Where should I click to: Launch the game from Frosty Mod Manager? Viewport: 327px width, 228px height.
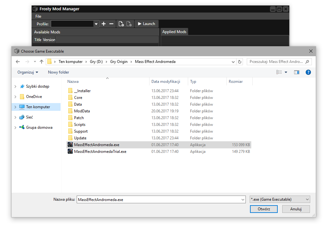[x=147, y=24]
